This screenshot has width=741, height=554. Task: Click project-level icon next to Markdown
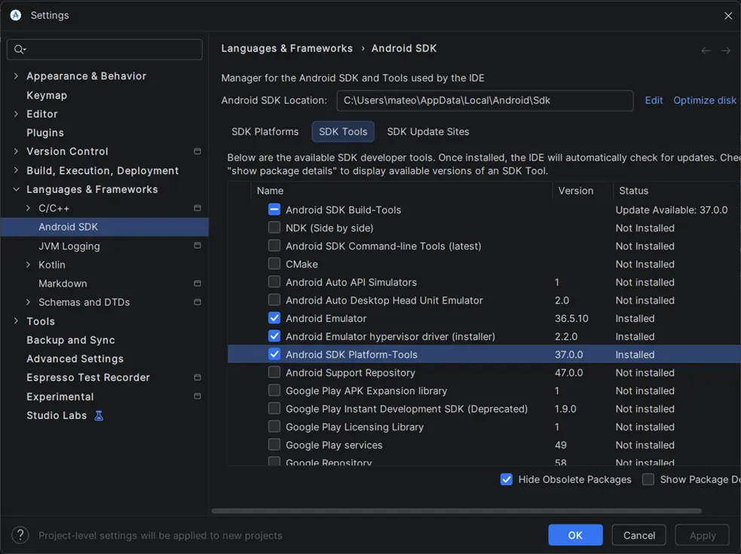point(197,283)
